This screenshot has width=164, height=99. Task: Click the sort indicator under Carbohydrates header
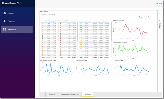[89, 22]
